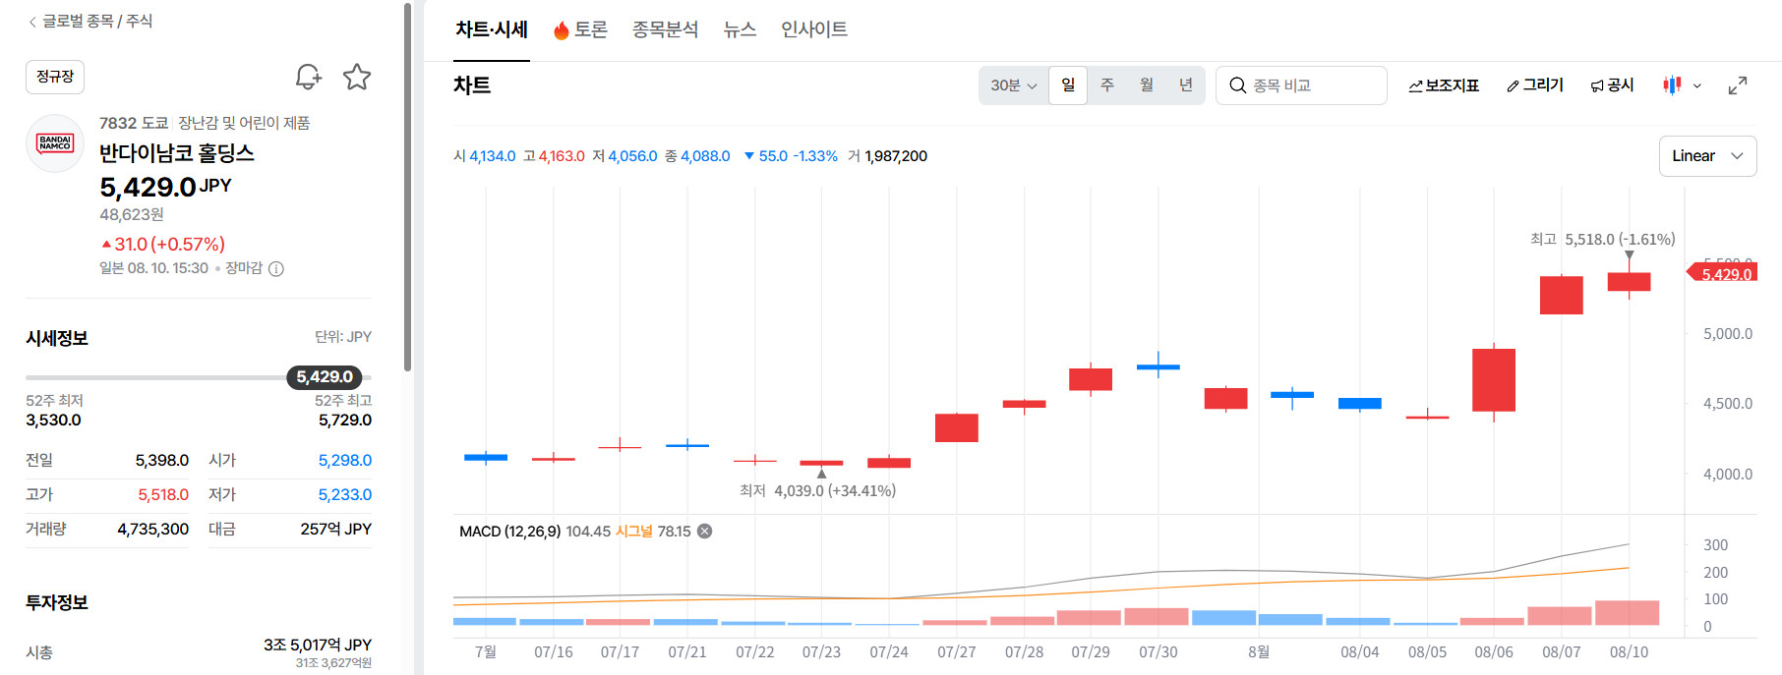This screenshot has width=1782, height=675.
Task: Switch to the 종목분석 tab
Action: point(665,29)
